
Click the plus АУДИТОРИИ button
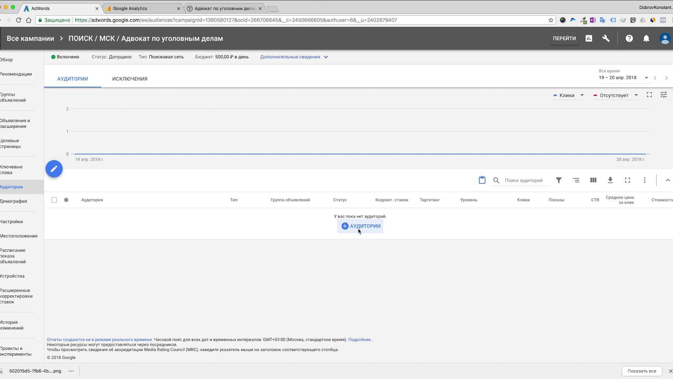click(360, 226)
